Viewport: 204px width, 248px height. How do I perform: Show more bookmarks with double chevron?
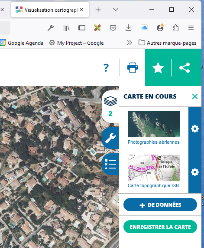129,43
